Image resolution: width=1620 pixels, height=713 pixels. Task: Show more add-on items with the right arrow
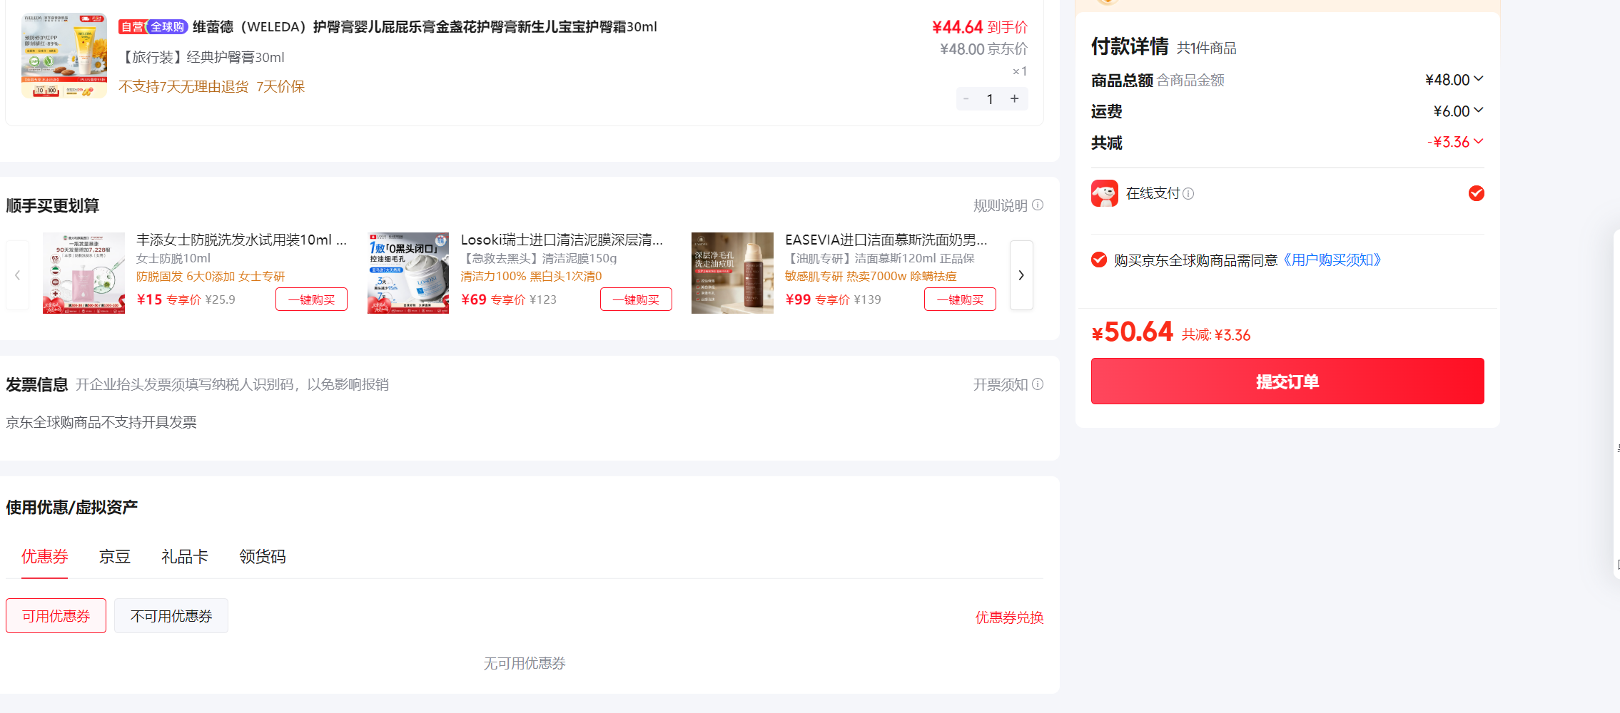(x=1021, y=275)
